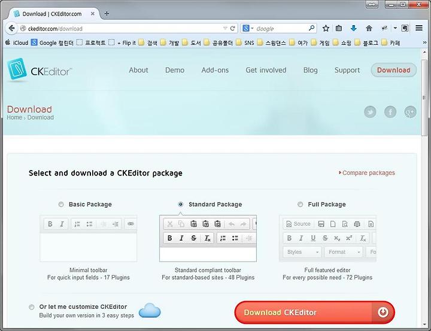The image size is (431, 331).
Task: Click the address bar URL field
Action: click(124, 28)
